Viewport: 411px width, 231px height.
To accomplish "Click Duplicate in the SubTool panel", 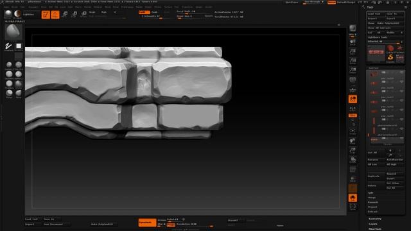I will tap(376, 176).
